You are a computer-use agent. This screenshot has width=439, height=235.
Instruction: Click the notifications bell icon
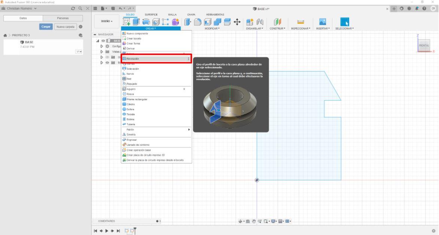coord(417,9)
